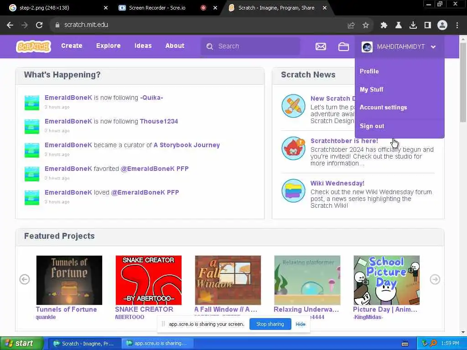Image resolution: width=467 pixels, height=350 pixels.
Task: Show next featured projects arrow
Action: point(435,279)
